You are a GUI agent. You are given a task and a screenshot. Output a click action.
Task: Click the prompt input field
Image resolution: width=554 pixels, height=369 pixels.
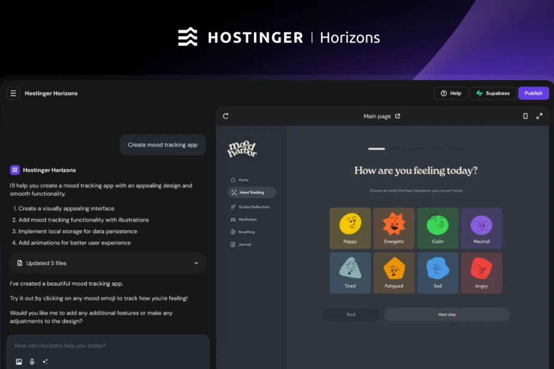pos(108,345)
